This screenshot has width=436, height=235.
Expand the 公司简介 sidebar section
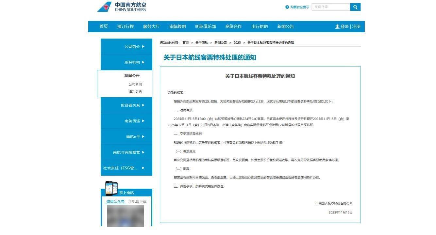134,47
